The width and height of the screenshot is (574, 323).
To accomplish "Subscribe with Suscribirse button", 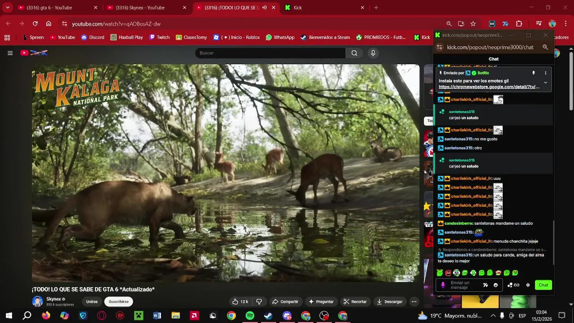I will [x=118, y=301].
